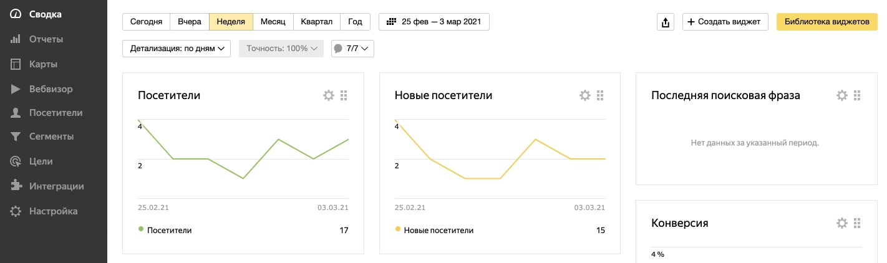
Task: Select the Сегодня period option
Action: (147, 22)
